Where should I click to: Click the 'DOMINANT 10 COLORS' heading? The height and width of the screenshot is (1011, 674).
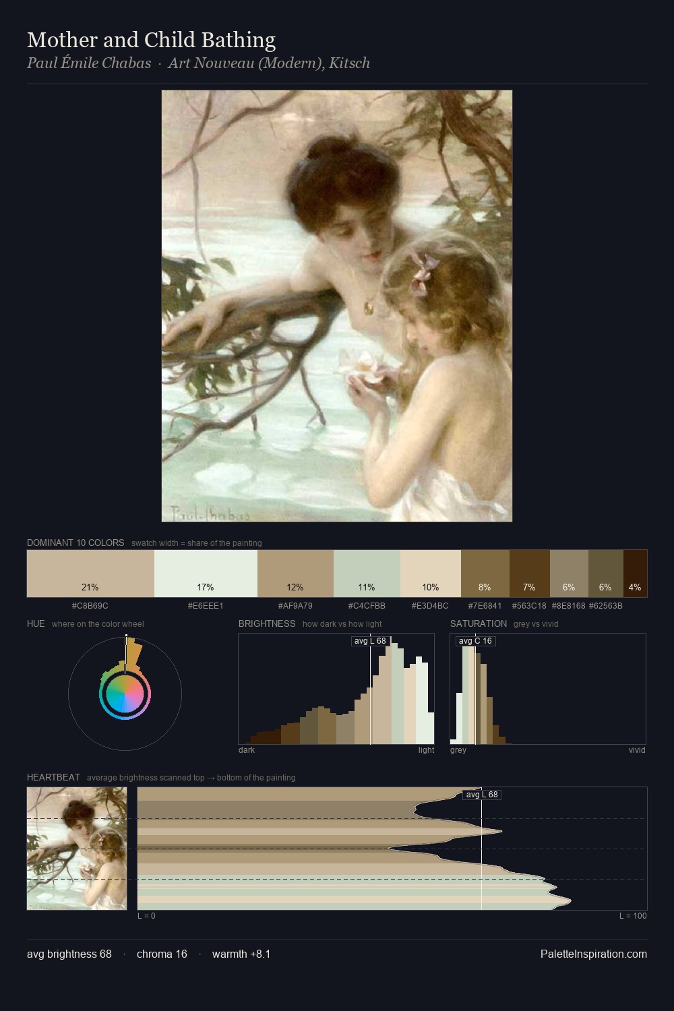click(x=75, y=543)
